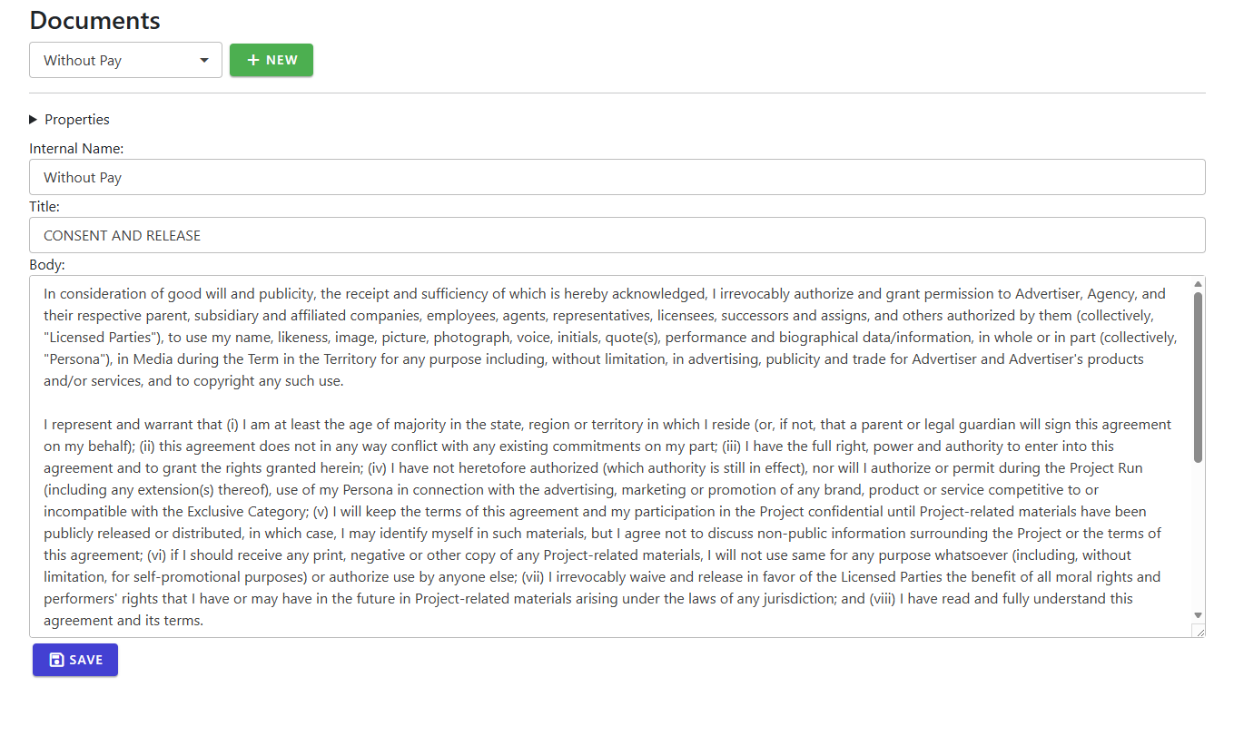Place cursor in Body's first paragraph
The height and width of the screenshot is (736, 1234).
coord(610,338)
